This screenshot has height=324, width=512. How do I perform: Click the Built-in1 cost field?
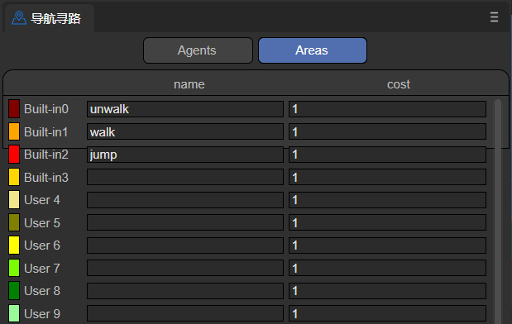tap(387, 131)
